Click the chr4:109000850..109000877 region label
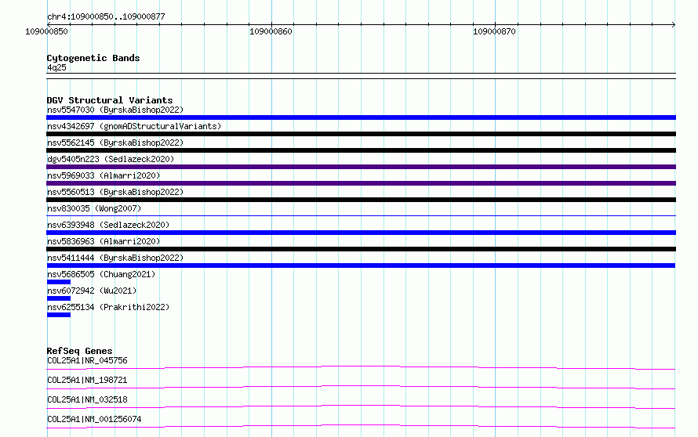Screen dimensions: 698x437 (106, 16)
